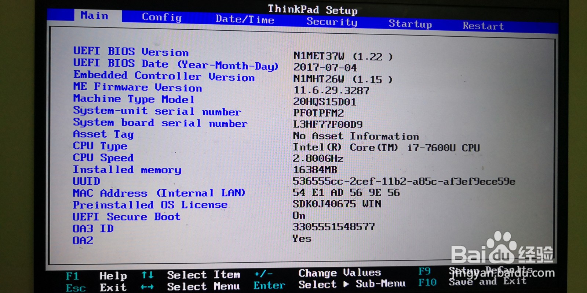Viewport: 587px width, 293px height.
Task: Click board serial value L3HF77F00D9
Action: coord(328,125)
